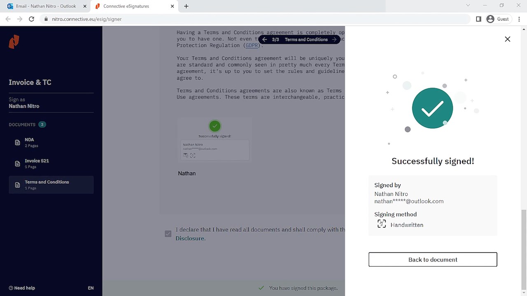This screenshot has width=527, height=296.
Task: Advance with the right arrow in the page navigator
Action: click(x=334, y=39)
